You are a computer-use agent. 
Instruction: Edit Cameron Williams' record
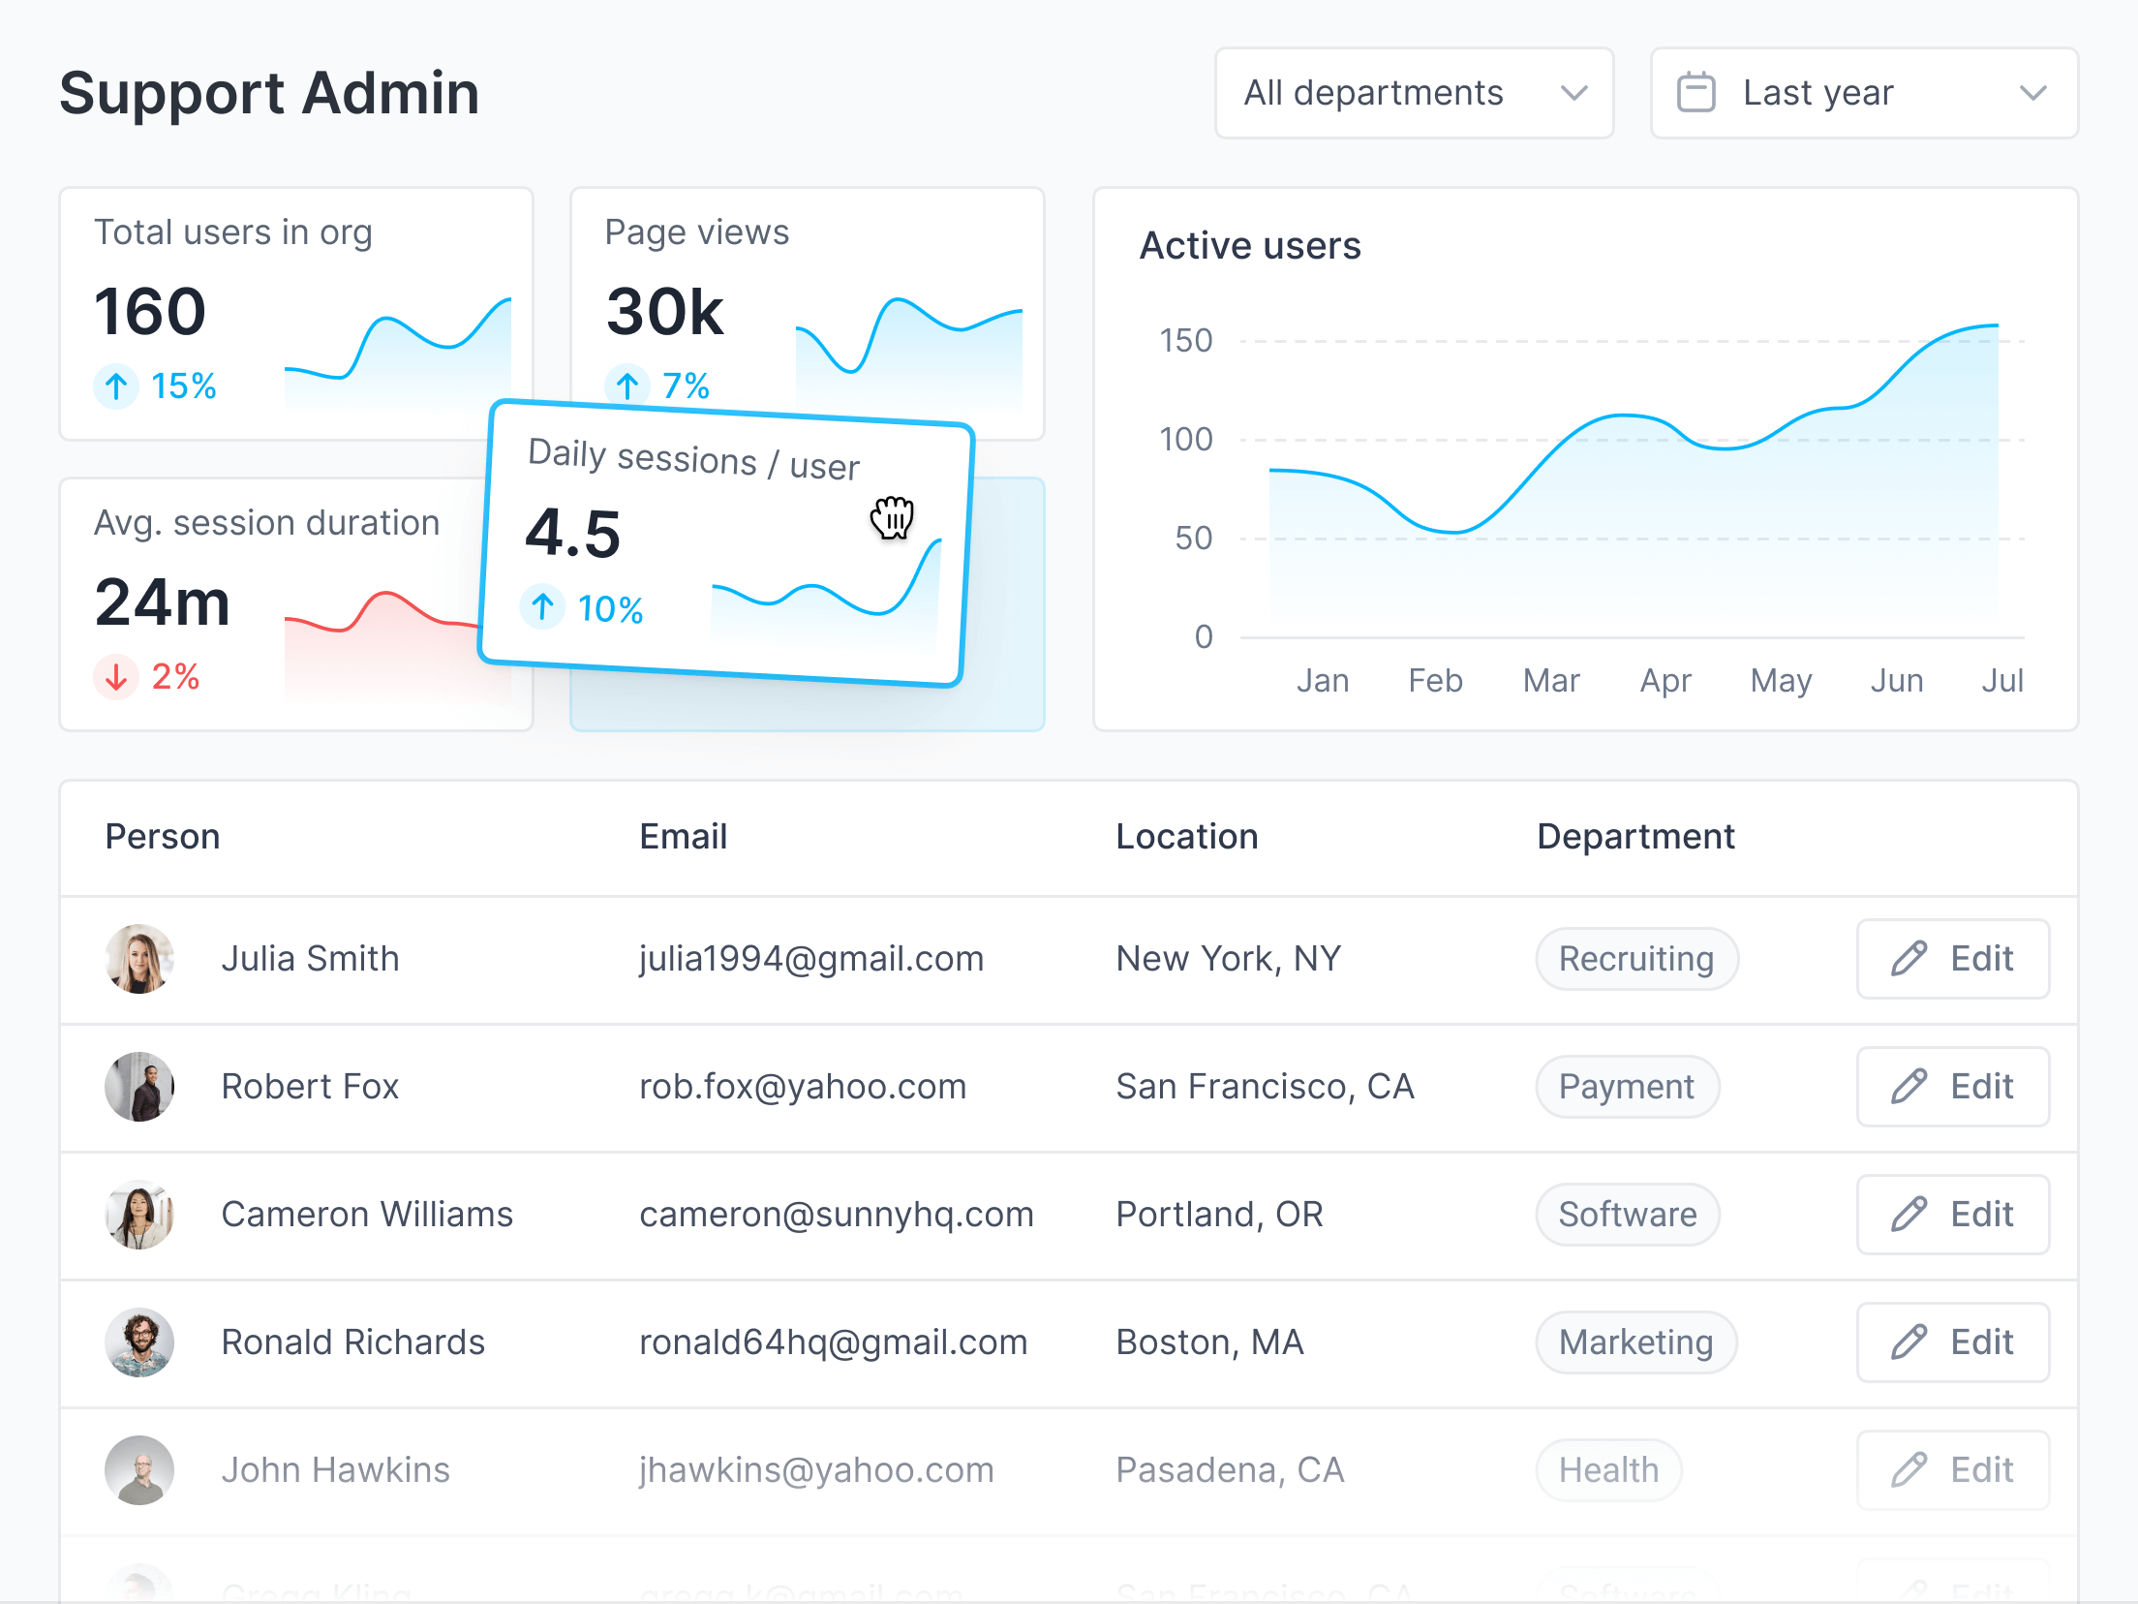pyautogui.click(x=1952, y=1215)
